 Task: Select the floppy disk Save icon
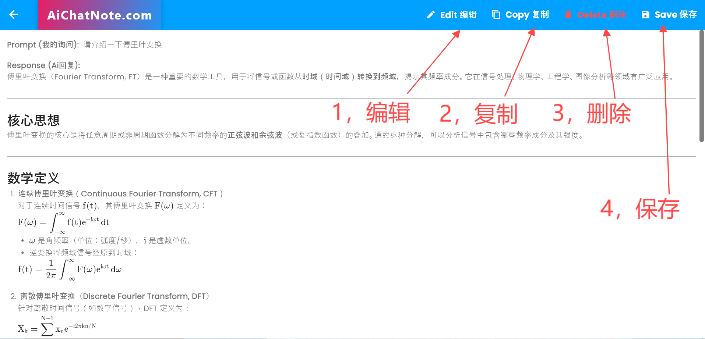tap(645, 15)
